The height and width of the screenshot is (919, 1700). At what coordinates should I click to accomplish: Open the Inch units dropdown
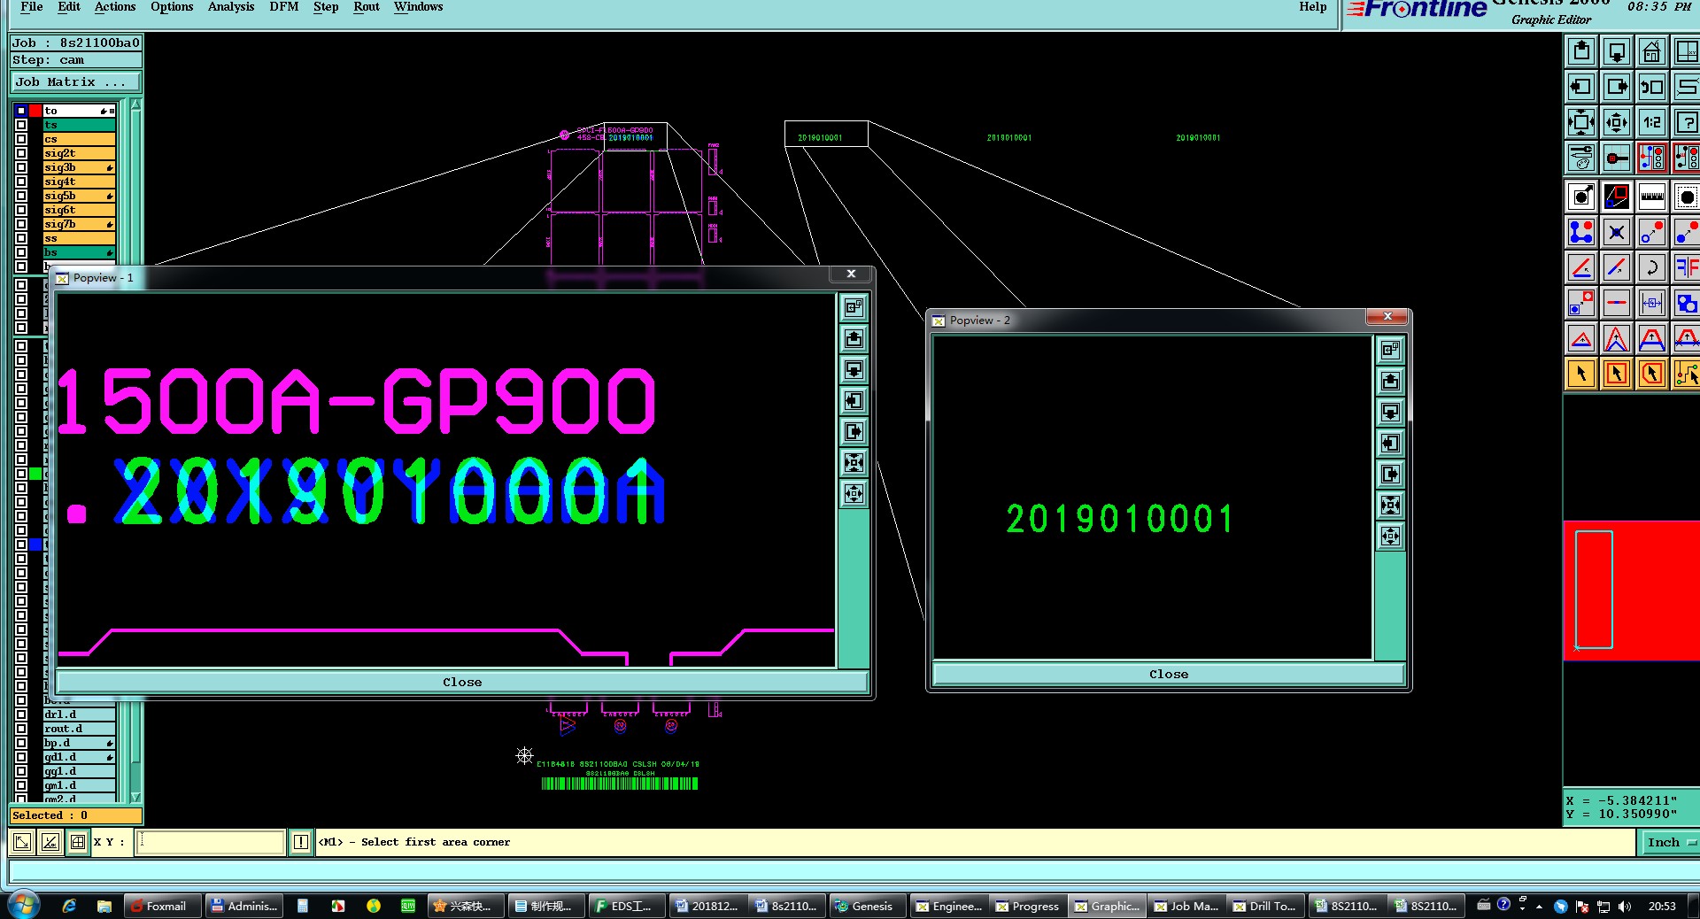coord(1671,842)
